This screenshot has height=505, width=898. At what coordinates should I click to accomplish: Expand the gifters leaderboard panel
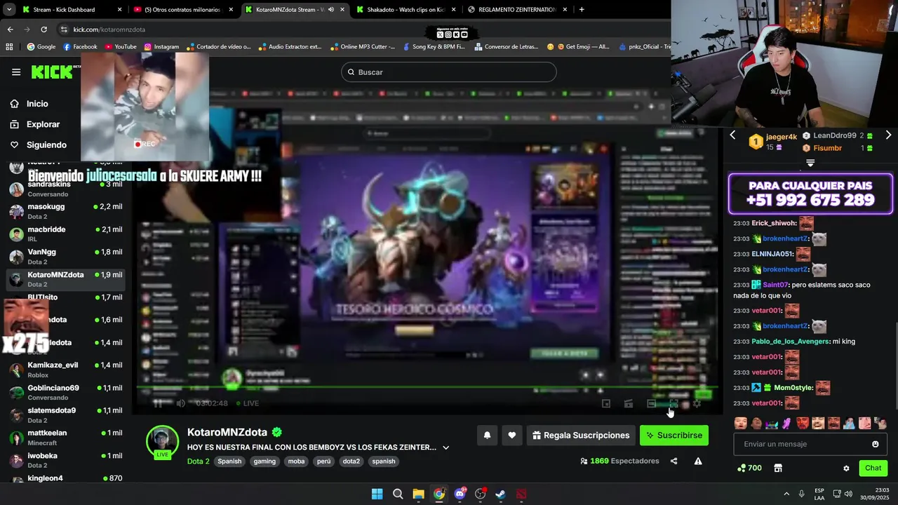(810, 163)
